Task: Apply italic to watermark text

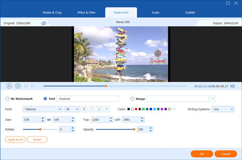Action: click(x=92, y=109)
